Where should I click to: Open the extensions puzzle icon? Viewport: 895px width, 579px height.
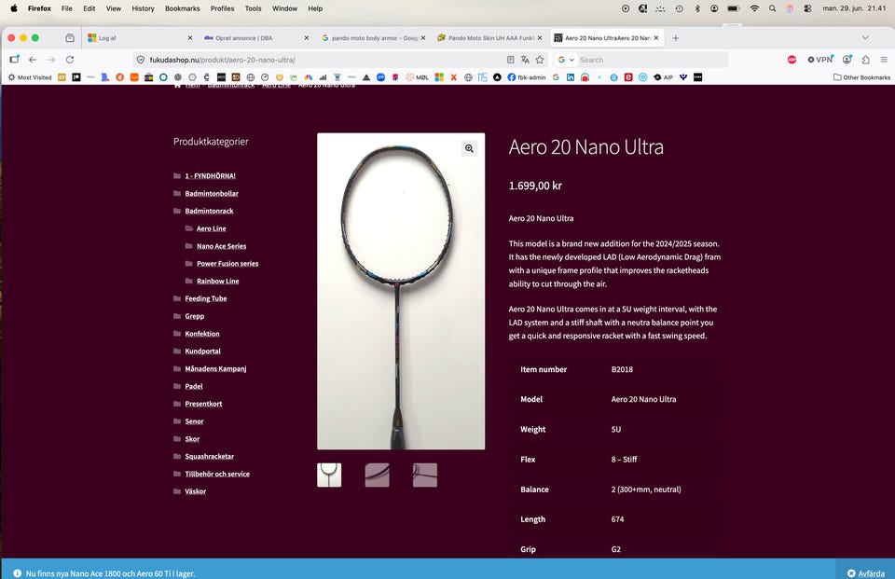(866, 60)
